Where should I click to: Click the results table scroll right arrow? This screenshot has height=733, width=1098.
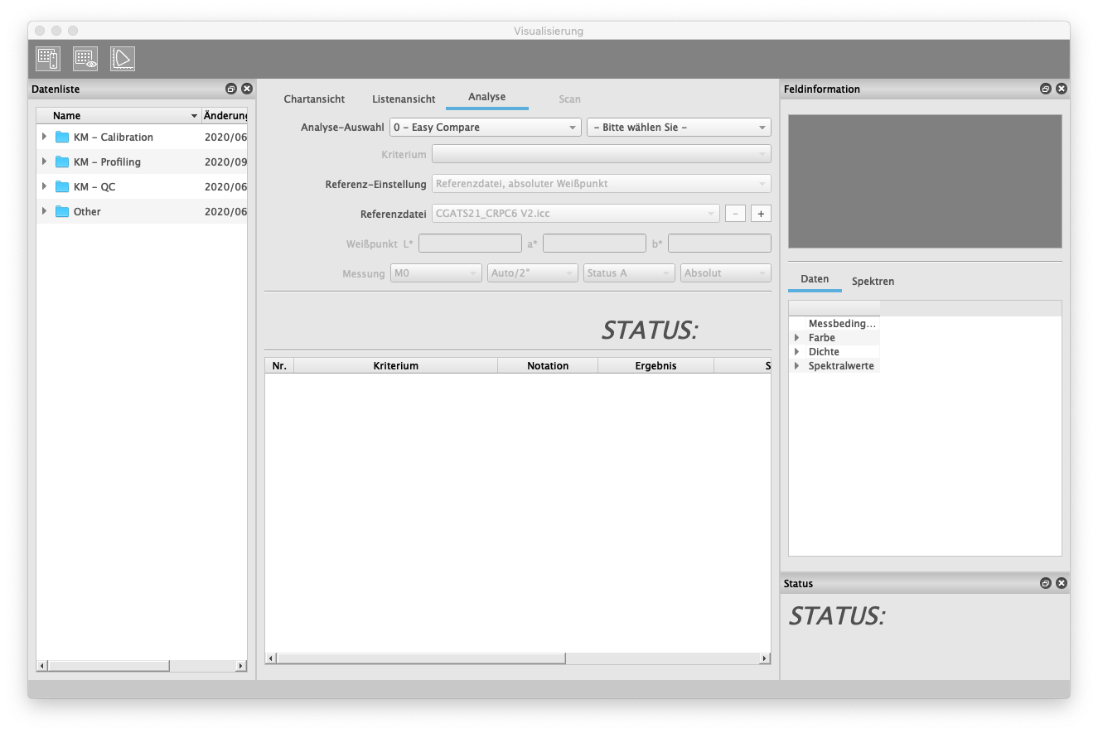[764, 658]
